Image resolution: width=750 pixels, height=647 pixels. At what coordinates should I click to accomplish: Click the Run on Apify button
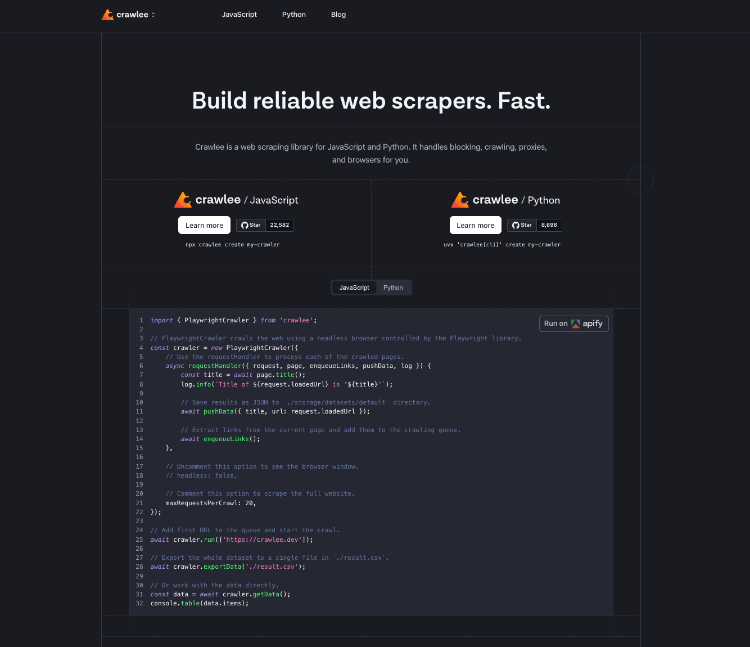tap(573, 323)
